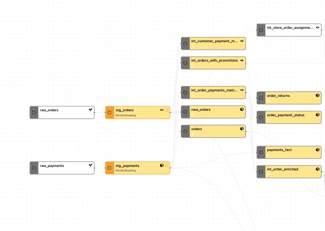
Task: Click the cube icon on payments_fact node
Action: tap(318, 150)
